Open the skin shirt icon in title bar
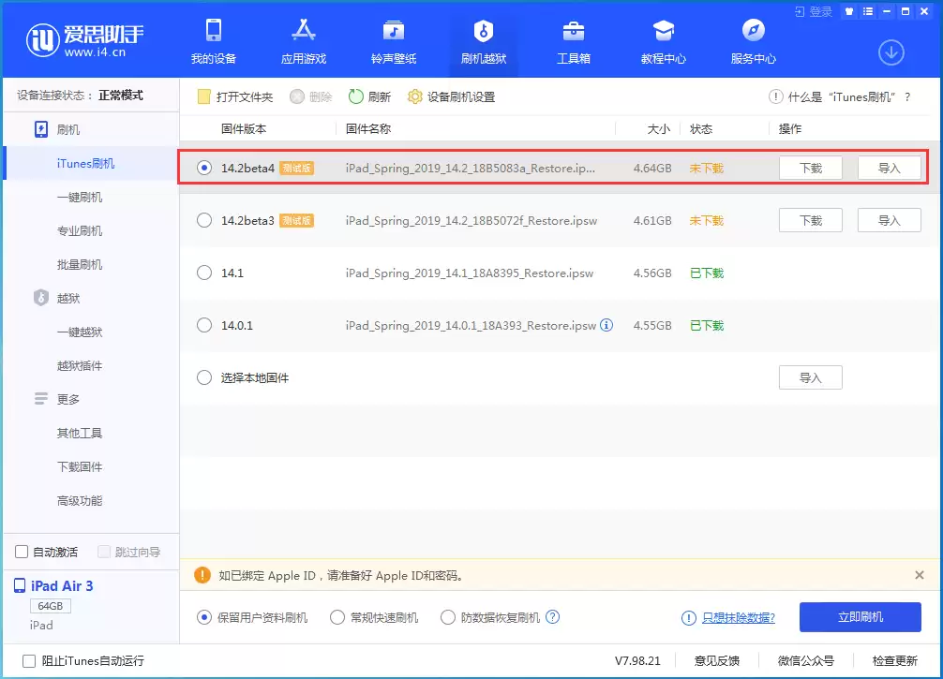 pos(849,11)
